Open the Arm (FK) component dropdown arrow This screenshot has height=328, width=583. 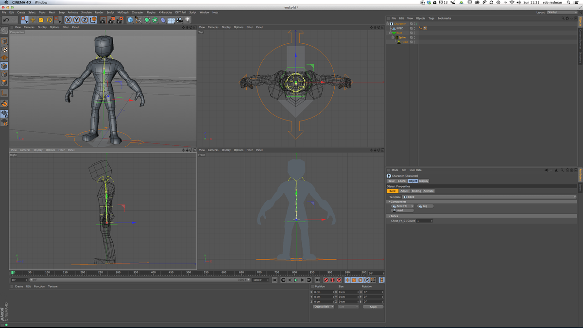coord(412,206)
